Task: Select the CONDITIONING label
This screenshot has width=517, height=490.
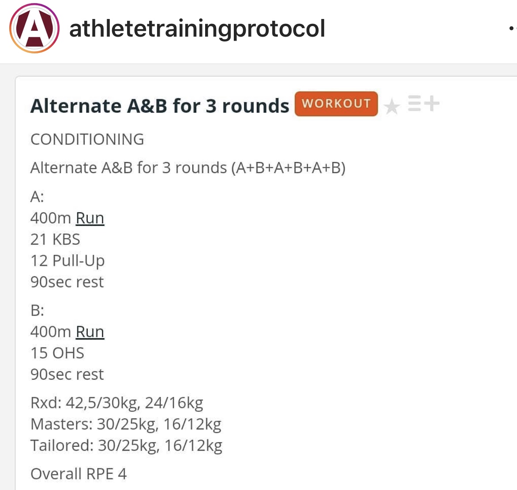Action: tap(87, 139)
